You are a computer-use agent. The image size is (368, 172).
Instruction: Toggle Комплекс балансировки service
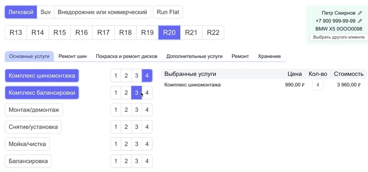point(42,93)
